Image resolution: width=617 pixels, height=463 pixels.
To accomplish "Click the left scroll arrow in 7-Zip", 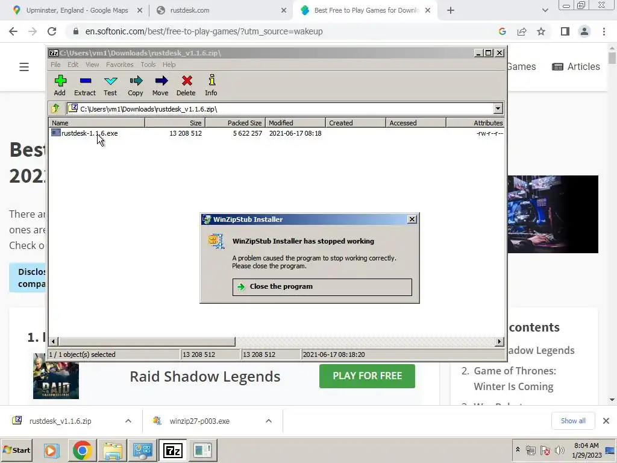I will (54, 341).
